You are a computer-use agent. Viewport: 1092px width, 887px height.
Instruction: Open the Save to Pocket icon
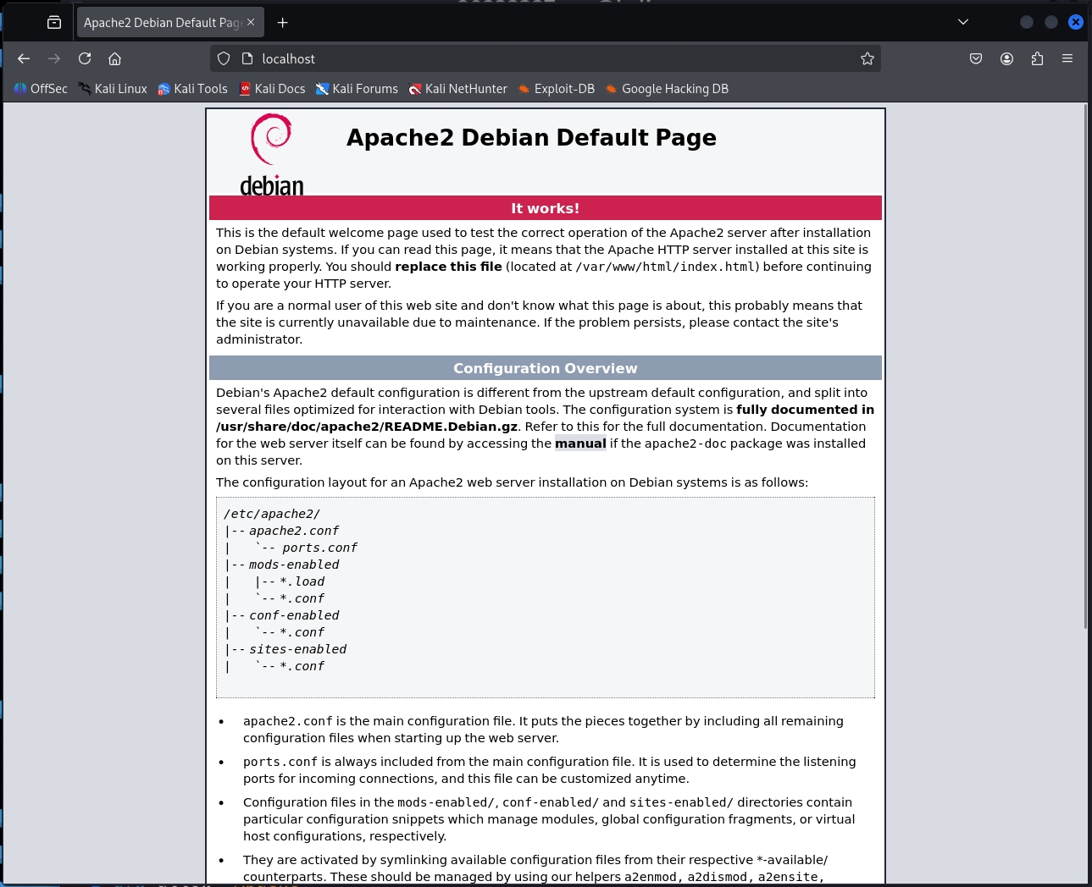(976, 58)
